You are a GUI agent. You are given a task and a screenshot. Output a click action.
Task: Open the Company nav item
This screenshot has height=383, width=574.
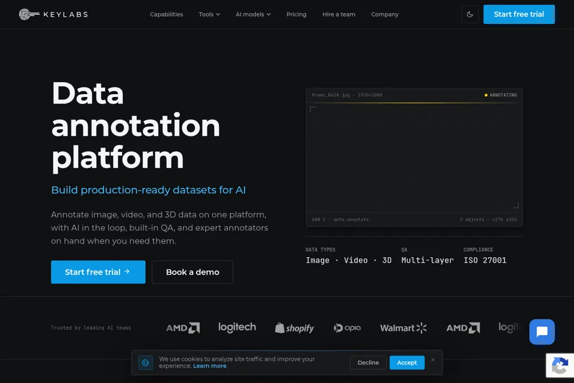pyautogui.click(x=384, y=14)
